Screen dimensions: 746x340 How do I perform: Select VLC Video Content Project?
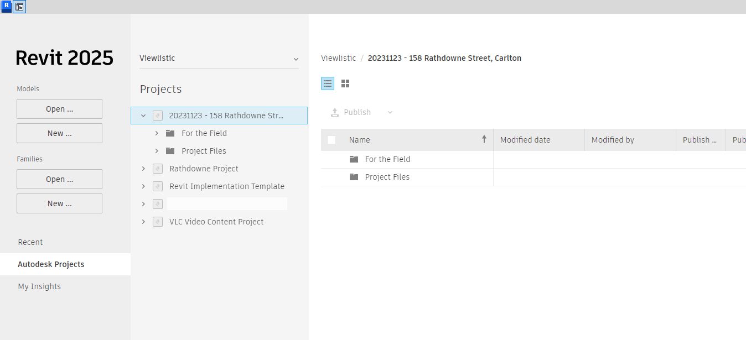tap(216, 222)
